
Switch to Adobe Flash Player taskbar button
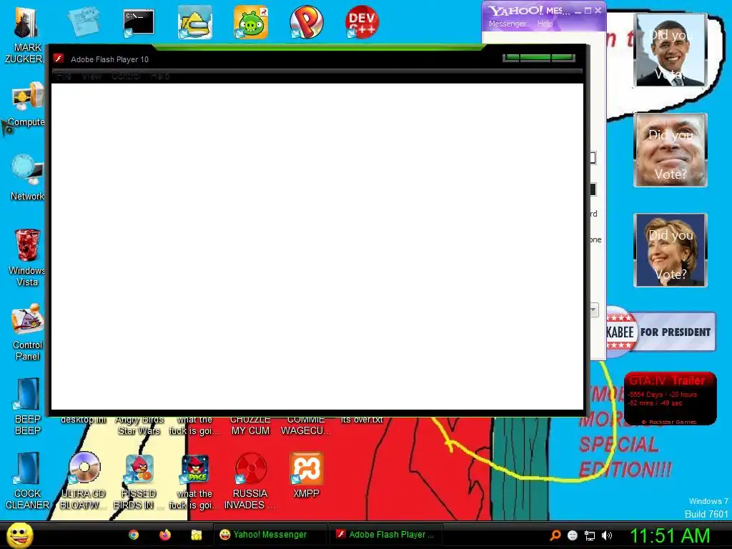(386, 535)
